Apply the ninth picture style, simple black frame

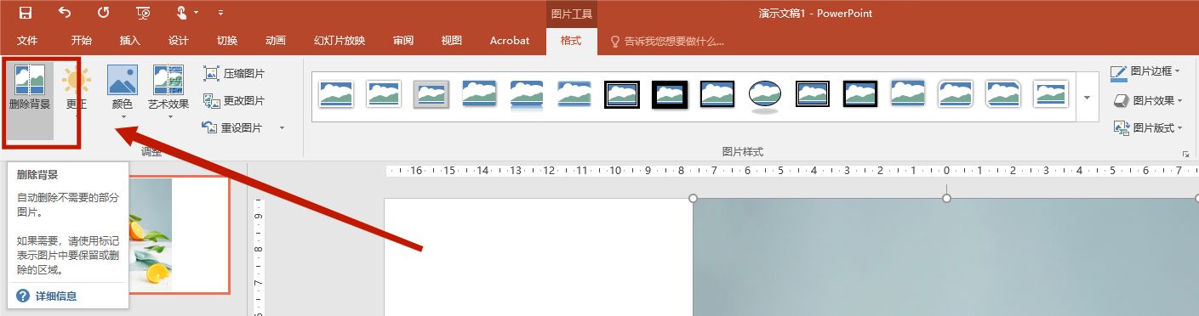pos(717,93)
